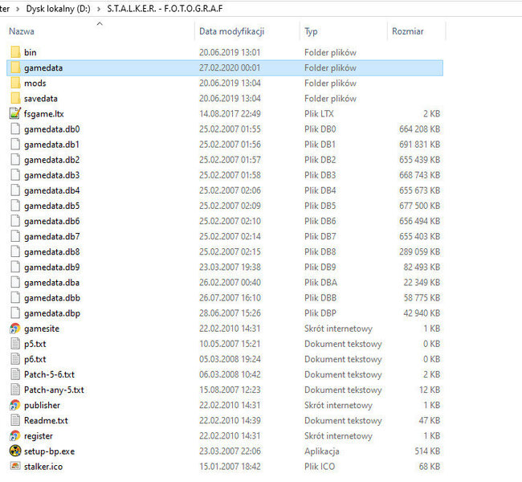Select the savedata folder icon
Viewport: 522px width, 482px height.
tap(15, 98)
